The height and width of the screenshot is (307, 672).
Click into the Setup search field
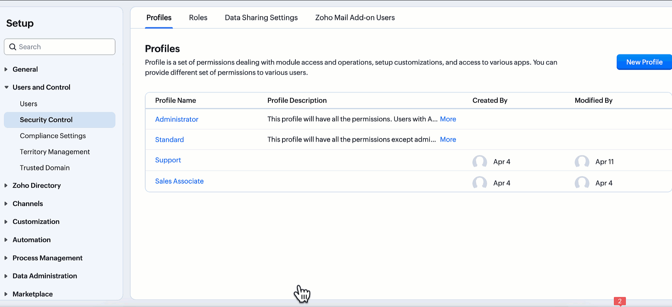pyautogui.click(x=65, y=47)
